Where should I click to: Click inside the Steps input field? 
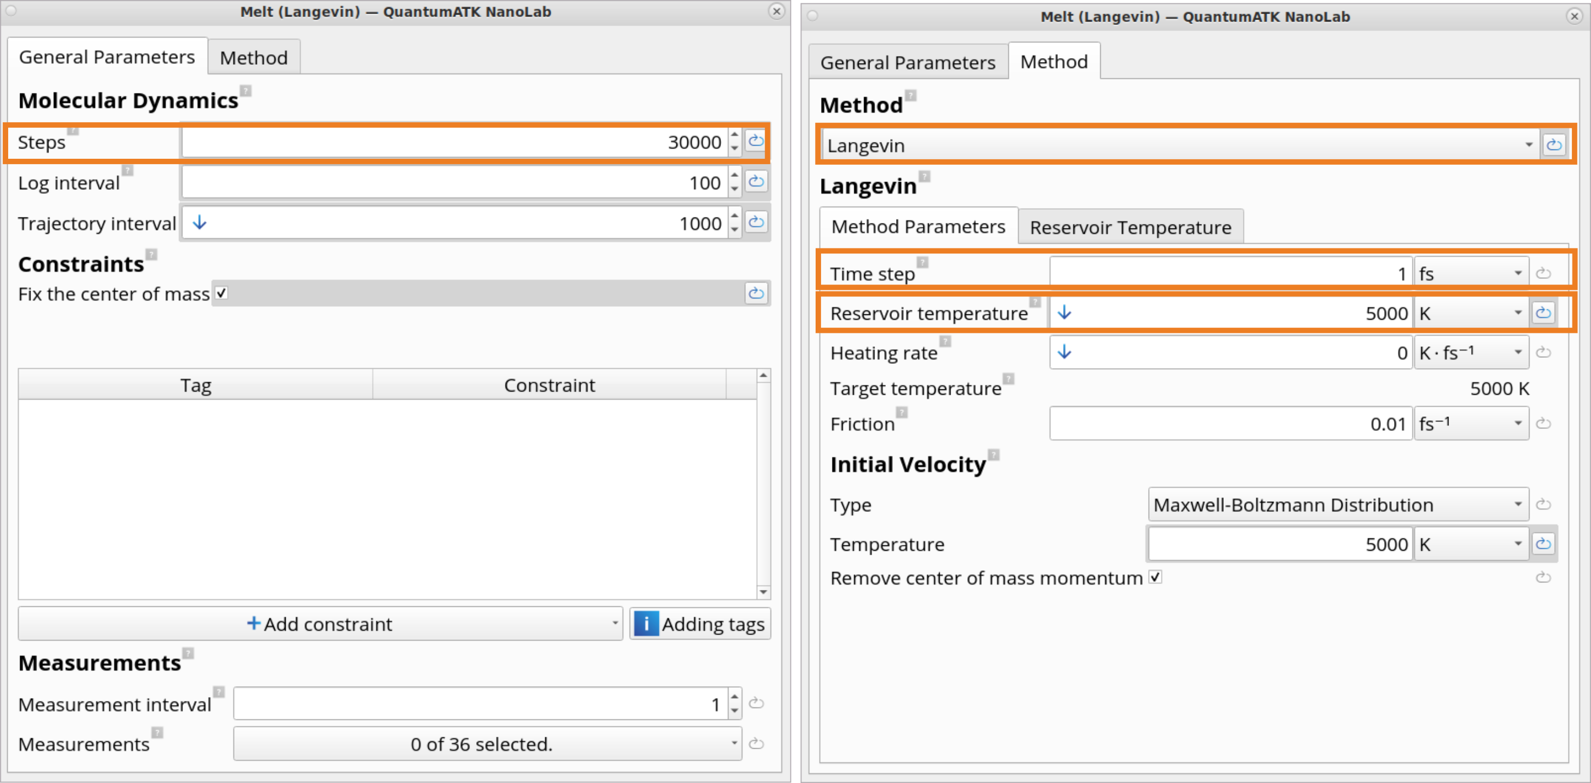coord(455,142)
